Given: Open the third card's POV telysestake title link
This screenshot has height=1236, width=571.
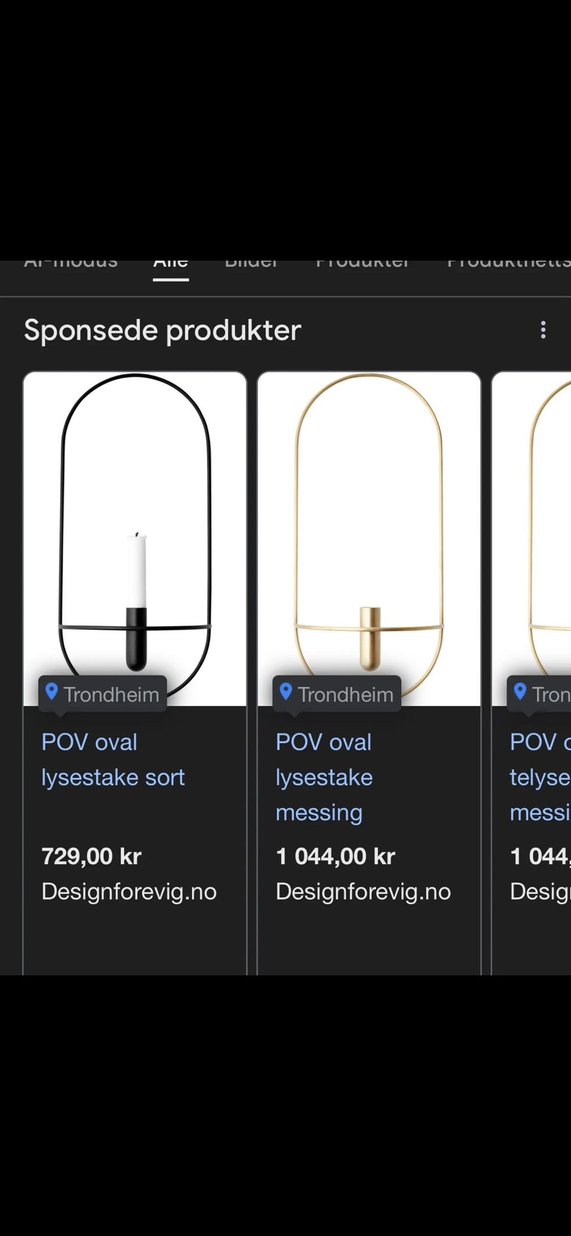Looking at the screenshot, I should pos(539,777).
